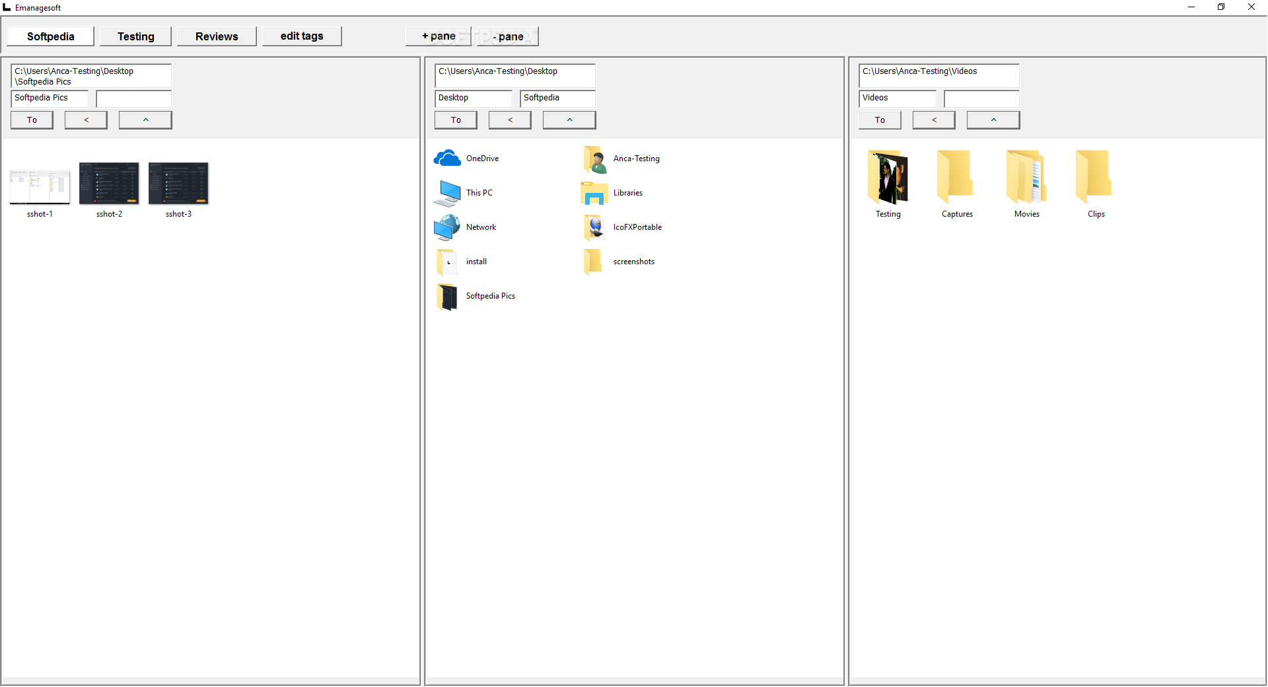Viewport: 1268px width, 687px height.
Task: Select the Libraries icon
Action: click(594, 193)
